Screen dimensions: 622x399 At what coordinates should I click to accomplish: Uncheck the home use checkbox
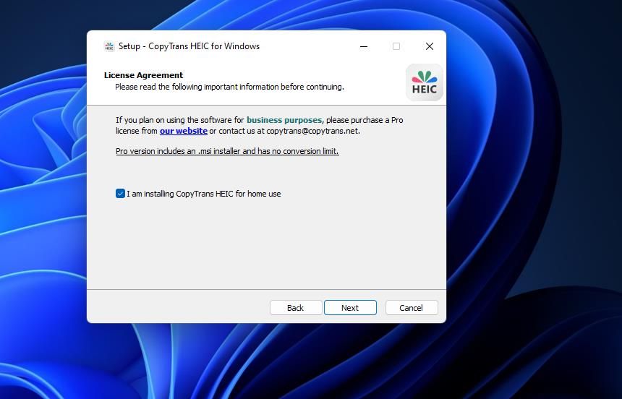(x=120, y=194)
